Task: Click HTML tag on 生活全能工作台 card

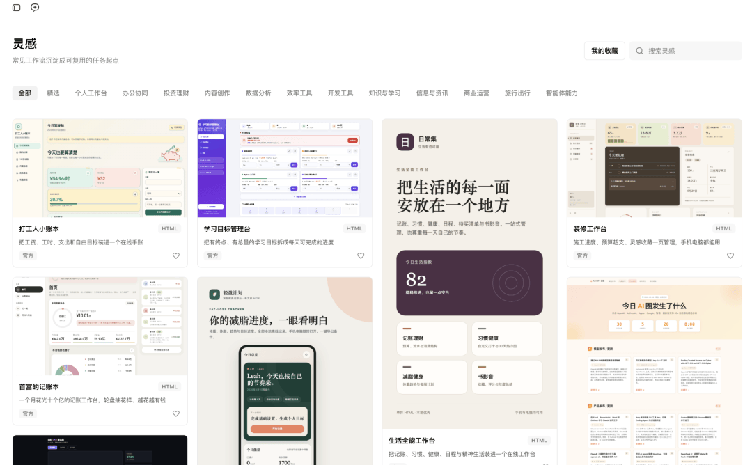Action: (538, 440)
